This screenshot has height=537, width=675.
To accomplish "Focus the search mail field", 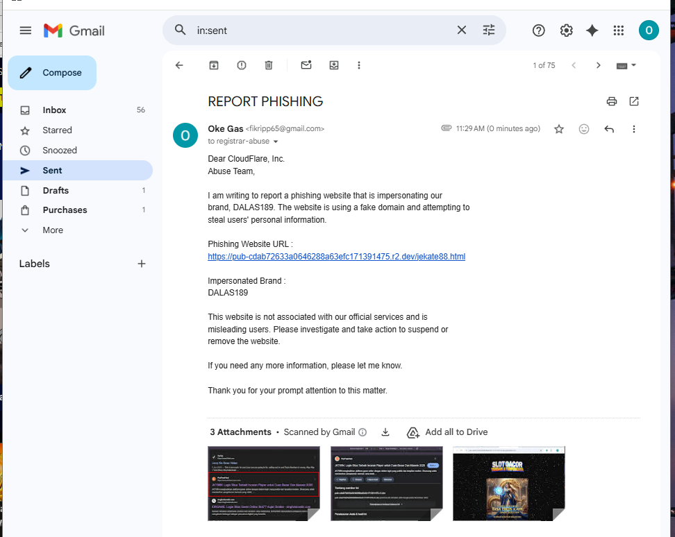I will coord(323,31).
